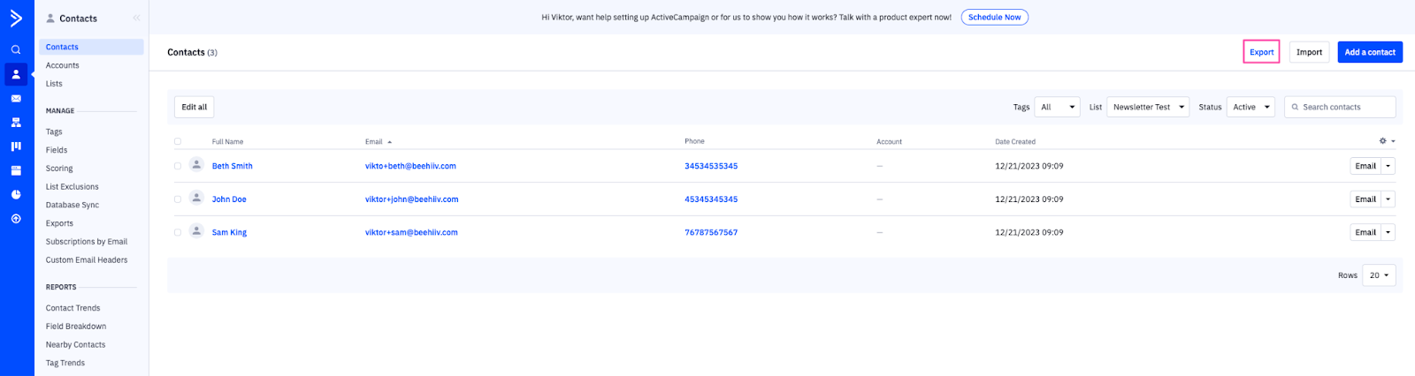Go to Accounts in the sidebar
1415x376 pixels.
[x=63, y=65]
